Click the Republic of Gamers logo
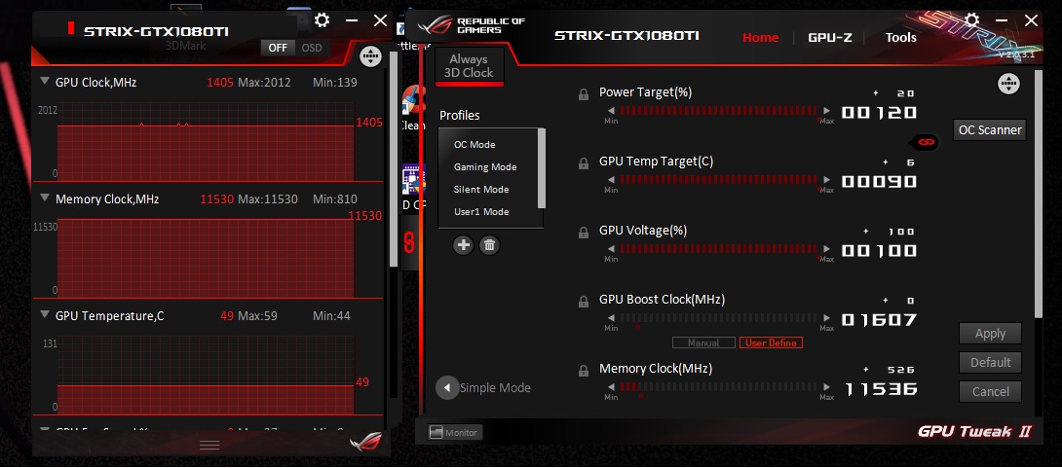The width and height of the screenshot is (1062, 468). [x=471, y=26]
